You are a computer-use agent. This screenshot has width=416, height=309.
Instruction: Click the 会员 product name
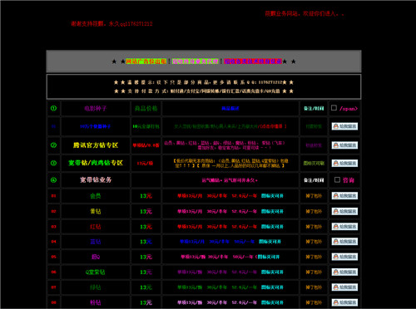pos(96,196)
